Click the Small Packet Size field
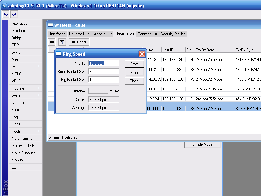This screenshot has width=261, height=196. pos(104,71)
